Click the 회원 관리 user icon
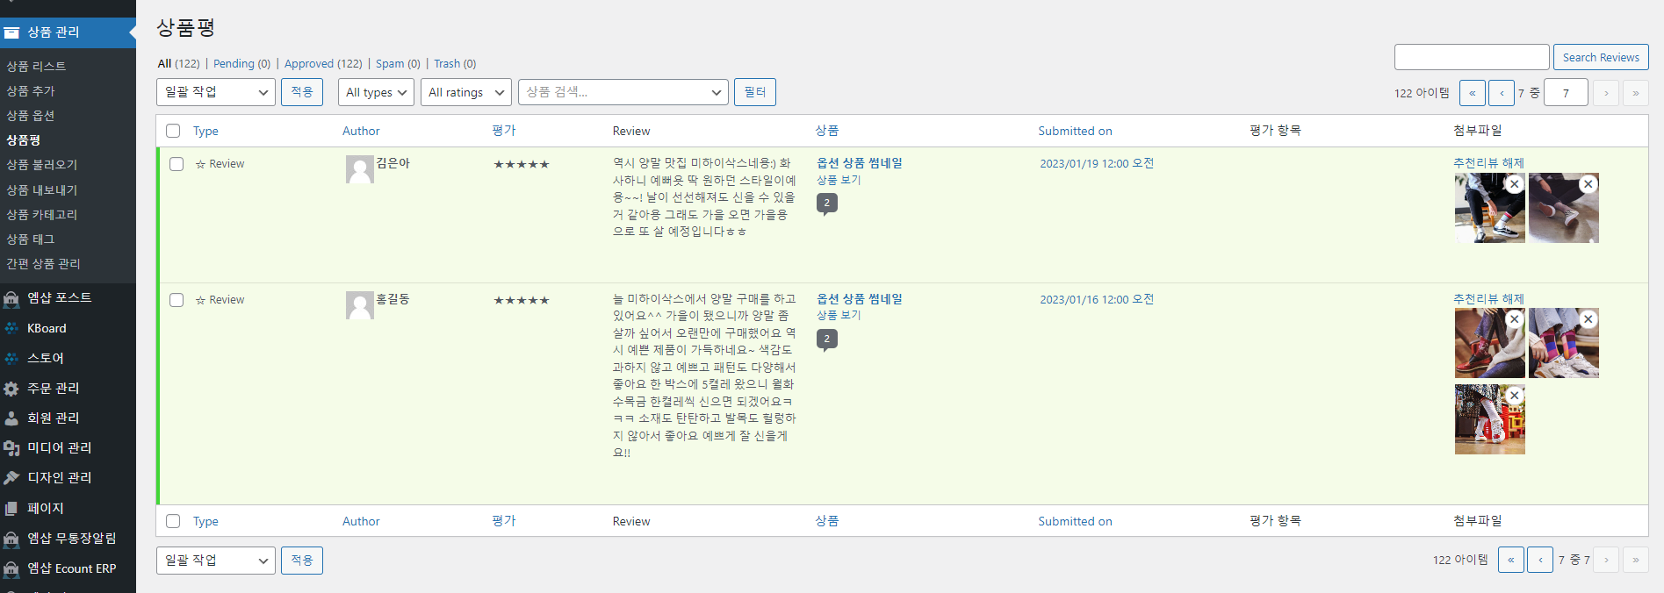This screenshot has height=593, width=1664. [x=11, y=418]
